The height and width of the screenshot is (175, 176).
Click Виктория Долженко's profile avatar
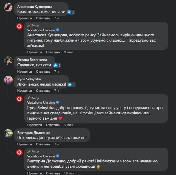coord(8,133)
